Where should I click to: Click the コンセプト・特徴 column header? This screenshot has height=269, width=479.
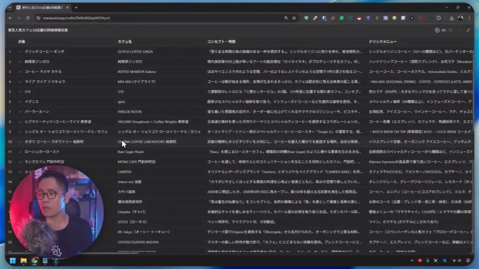[221, 42]
